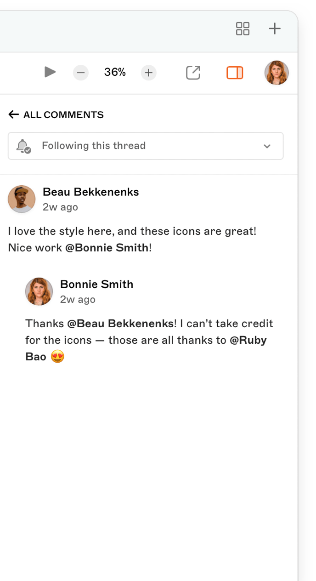This screenshot has height=581, width=316.
Task: Click the back arrow icon
Action: (13, 115)
